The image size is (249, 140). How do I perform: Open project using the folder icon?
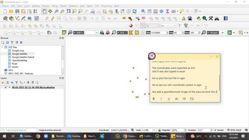[11, 11]
